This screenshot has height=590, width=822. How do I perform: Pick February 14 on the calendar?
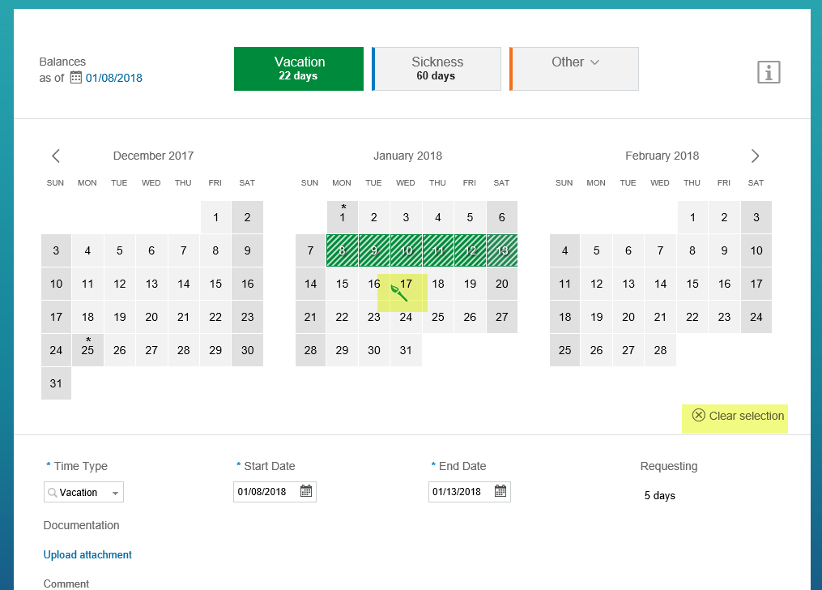(x=660, y=284)
